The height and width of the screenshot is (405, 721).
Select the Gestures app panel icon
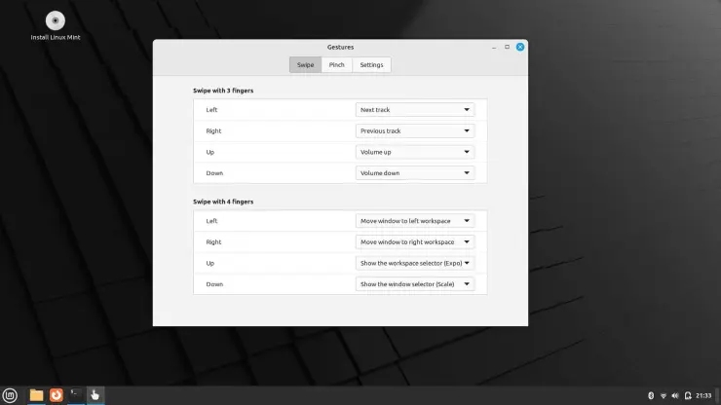95,395
